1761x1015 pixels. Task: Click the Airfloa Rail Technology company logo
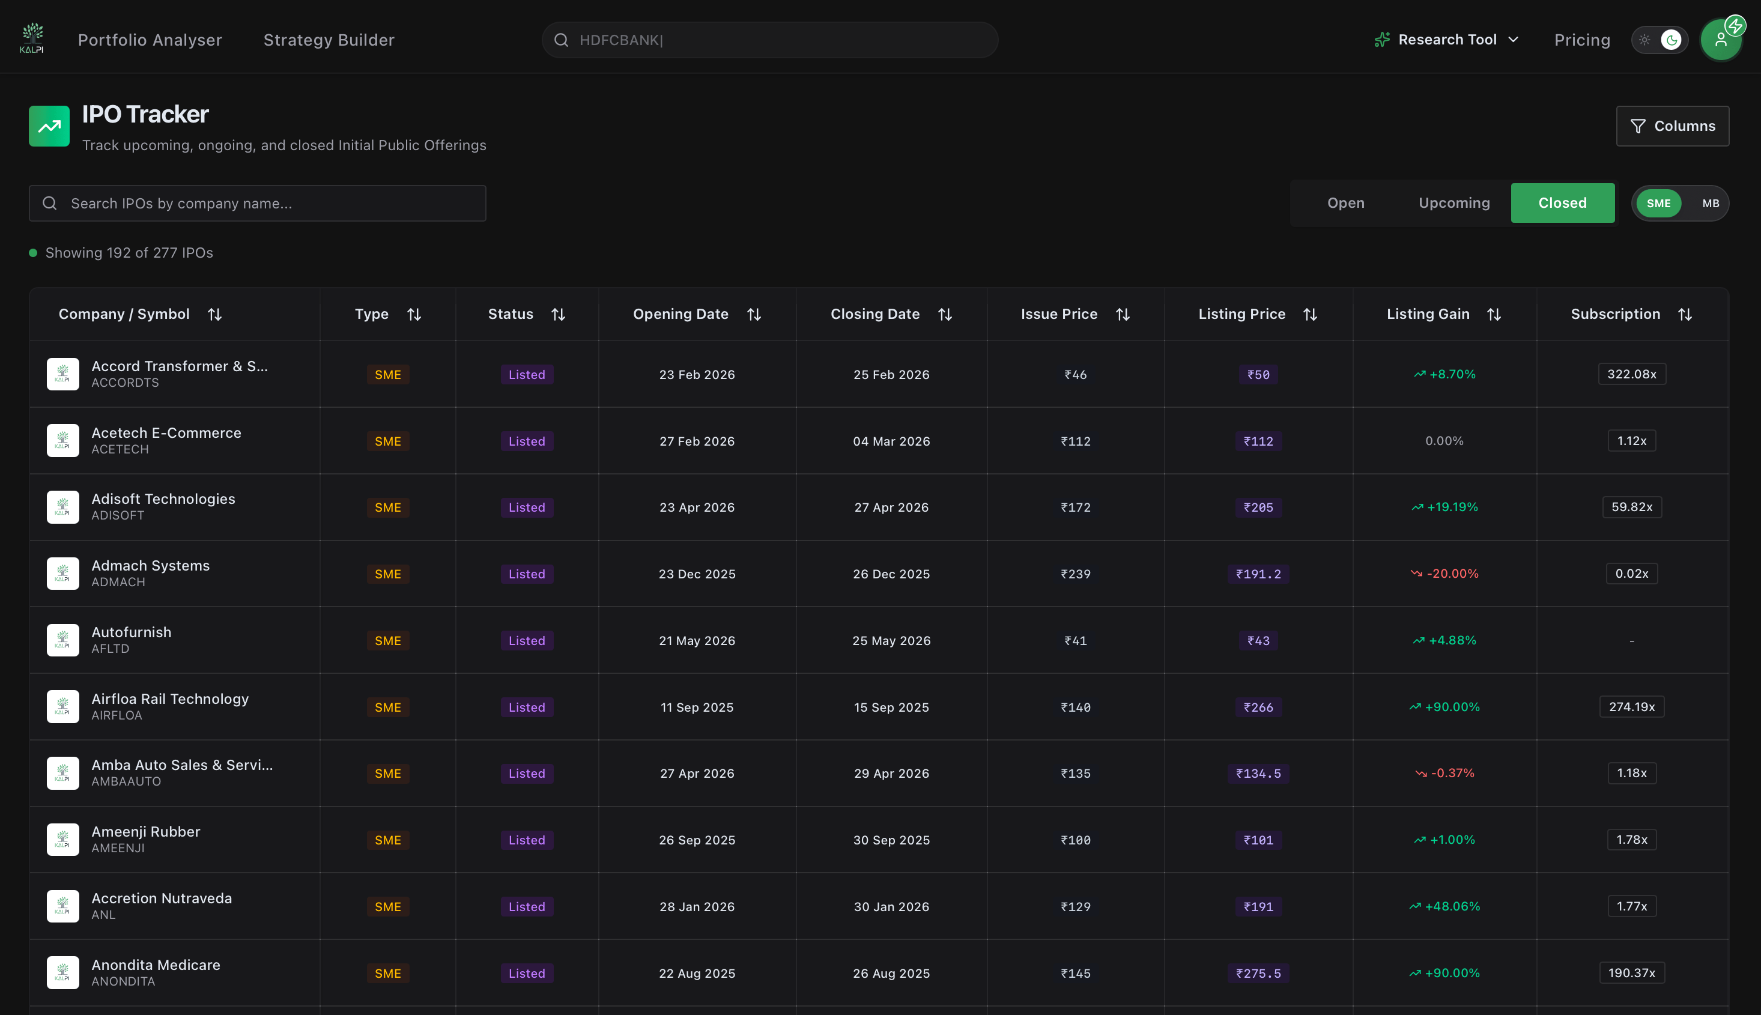pyautogui.click(x=62, y=707)
